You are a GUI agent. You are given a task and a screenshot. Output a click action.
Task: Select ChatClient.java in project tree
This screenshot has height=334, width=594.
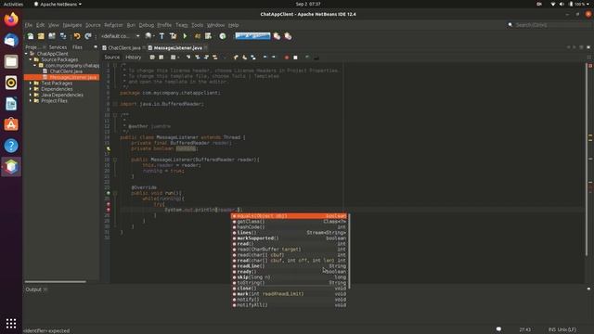coord(66,71)
